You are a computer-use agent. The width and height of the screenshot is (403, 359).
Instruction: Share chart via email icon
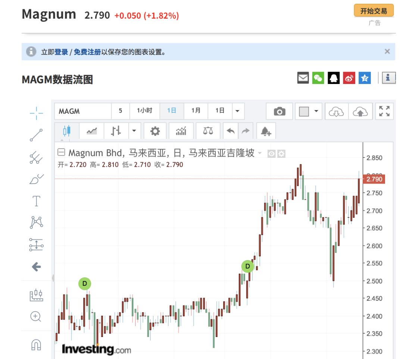point(303,78)
